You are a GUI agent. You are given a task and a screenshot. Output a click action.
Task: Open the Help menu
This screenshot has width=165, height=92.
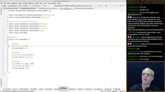coord(59,3)
